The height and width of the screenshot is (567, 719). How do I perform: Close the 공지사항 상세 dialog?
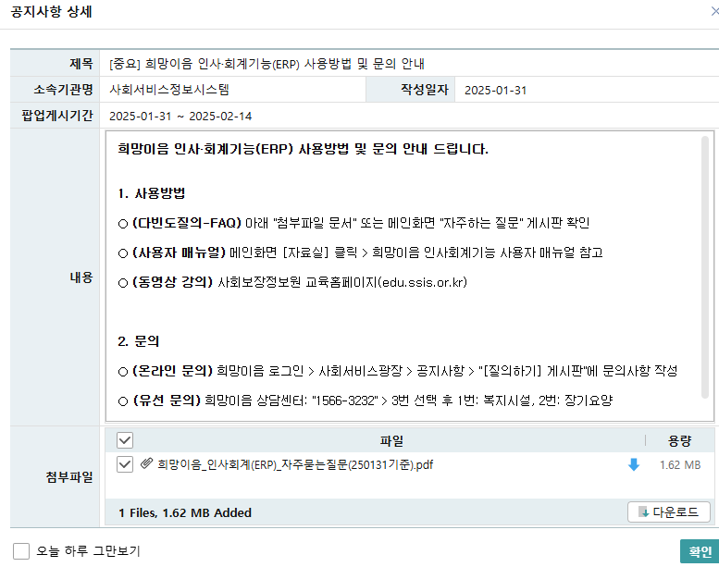point(714,11)
